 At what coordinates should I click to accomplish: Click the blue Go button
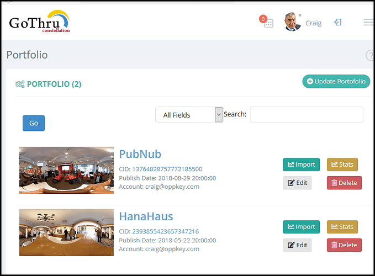[34, 123]
